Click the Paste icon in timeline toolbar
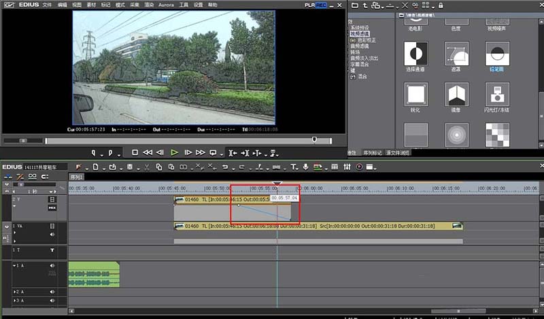 (171, 167)
